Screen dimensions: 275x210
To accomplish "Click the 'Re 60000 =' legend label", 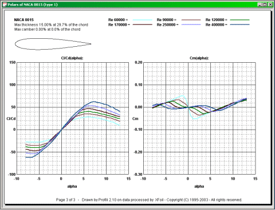I will click(118, 20).
